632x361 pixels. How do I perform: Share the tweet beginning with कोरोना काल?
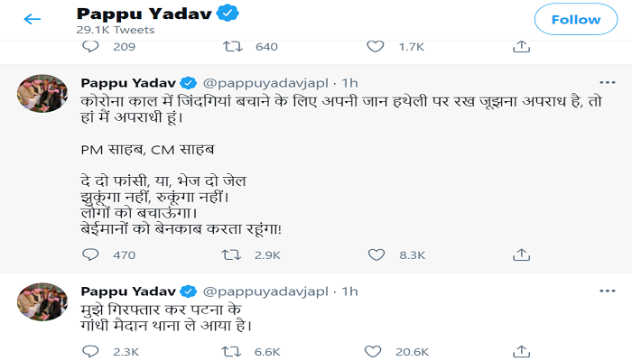pos(520,255)
